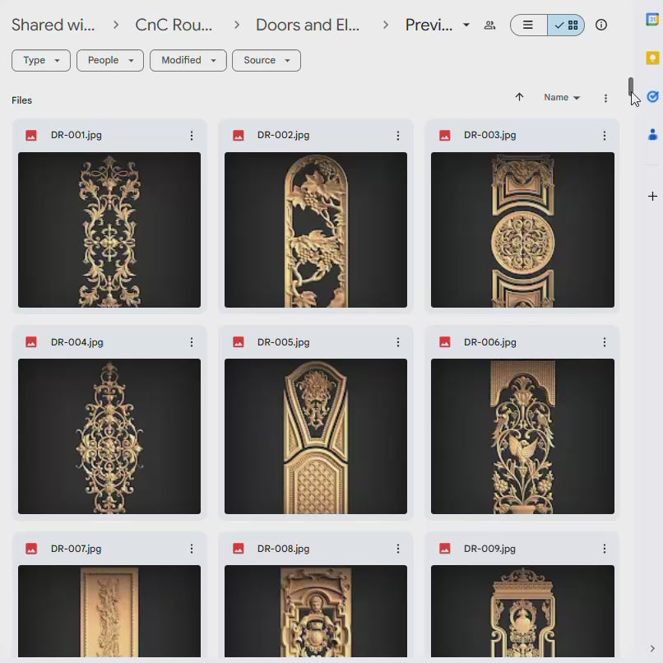Open the Doors and El... breadcrumb folder
Image resolution: width=663 pixels, height=663 pixels.
[x=308, y=25]
